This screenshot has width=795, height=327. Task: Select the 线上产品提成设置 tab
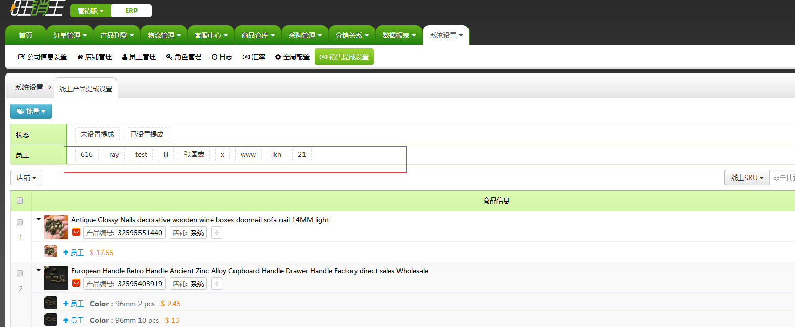coord(86,88)
